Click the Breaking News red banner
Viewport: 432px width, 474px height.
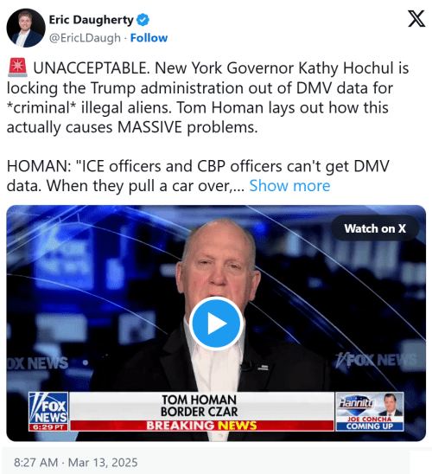(201, 426)
